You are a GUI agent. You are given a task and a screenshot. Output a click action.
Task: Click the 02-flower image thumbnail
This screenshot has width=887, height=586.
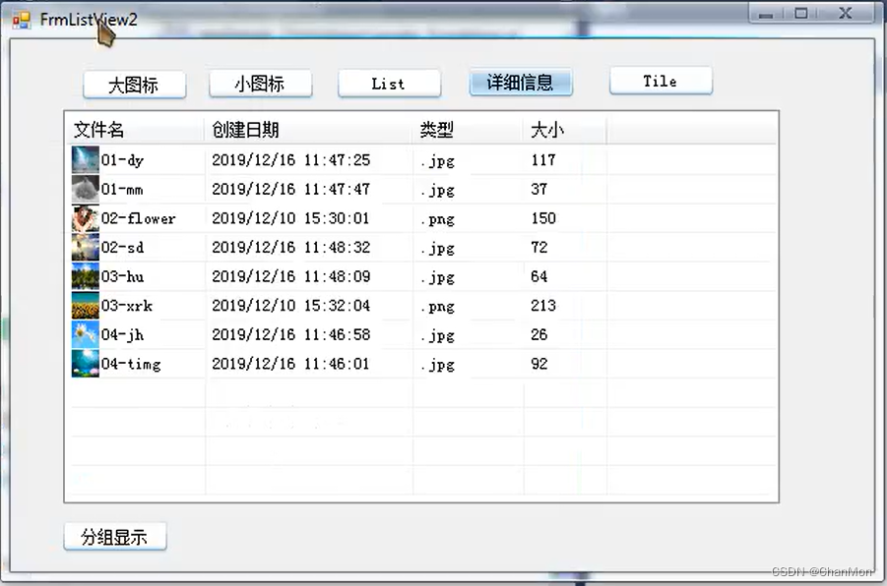pyautogui.click(x=86, y=218)
